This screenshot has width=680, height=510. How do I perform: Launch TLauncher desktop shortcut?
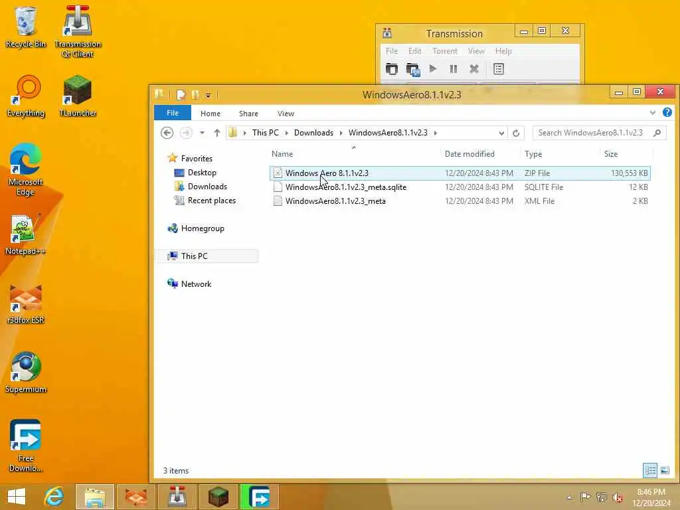coord(77,96)
